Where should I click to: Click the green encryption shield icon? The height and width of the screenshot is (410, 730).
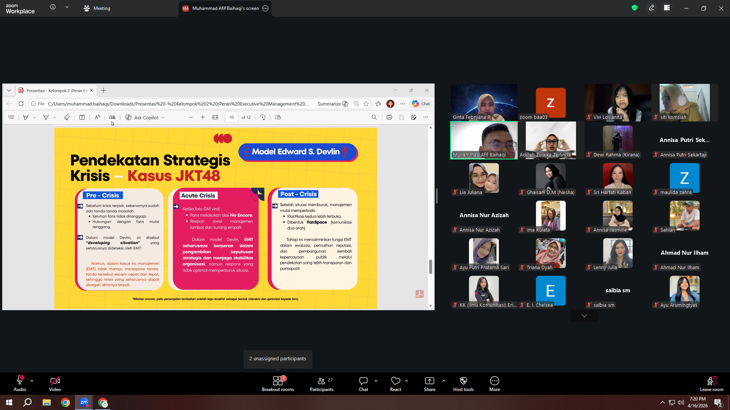(x=635, y=8)
